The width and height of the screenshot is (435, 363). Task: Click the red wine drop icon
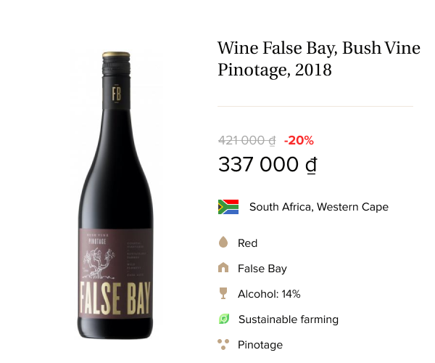tap(223, 242)
